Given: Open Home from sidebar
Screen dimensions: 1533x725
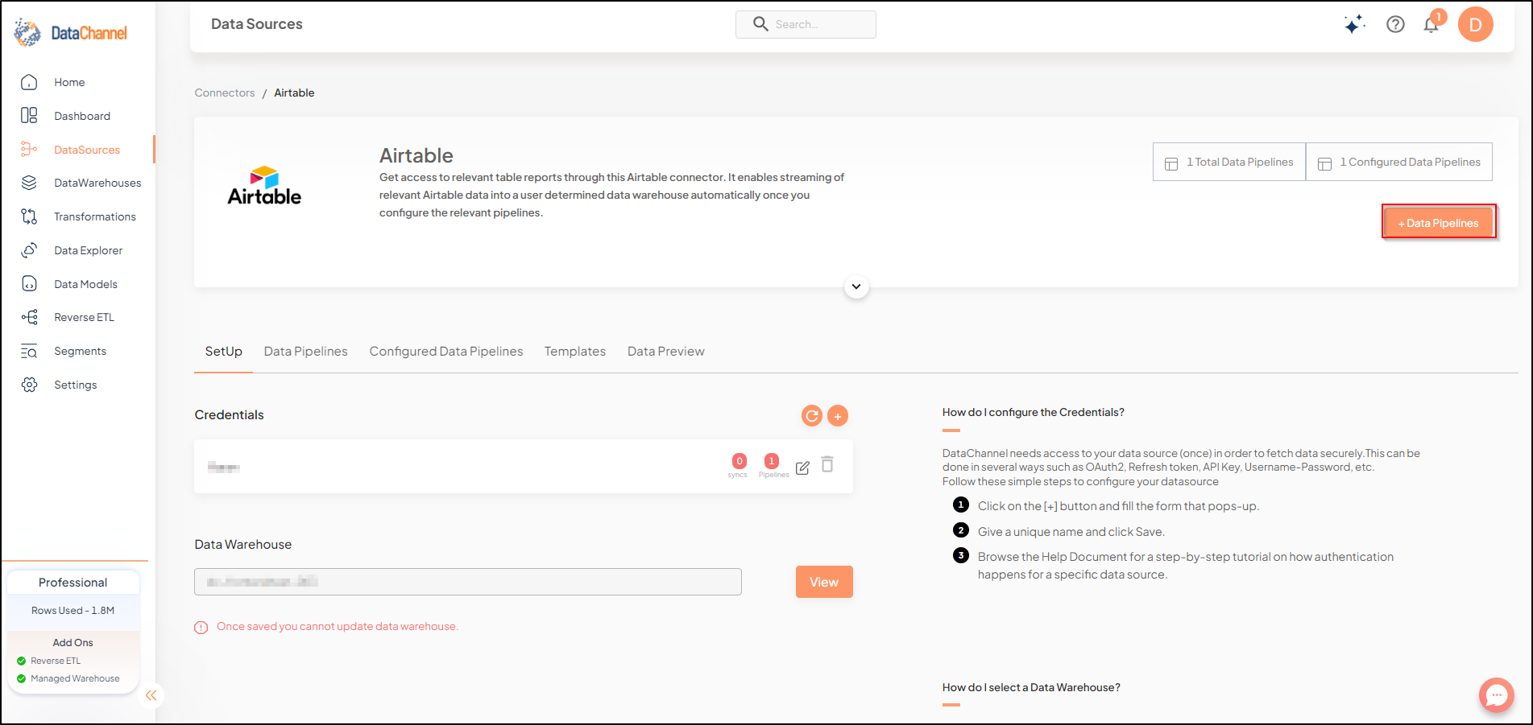Looking at the screenshot, I should coord(69,82).
